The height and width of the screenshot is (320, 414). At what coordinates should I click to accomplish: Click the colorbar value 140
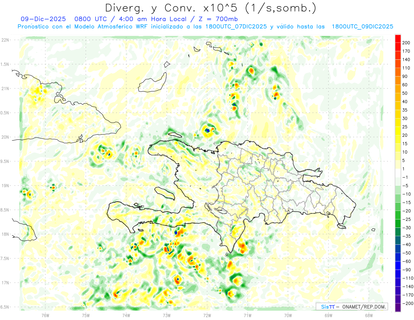(x=407, y=59)
